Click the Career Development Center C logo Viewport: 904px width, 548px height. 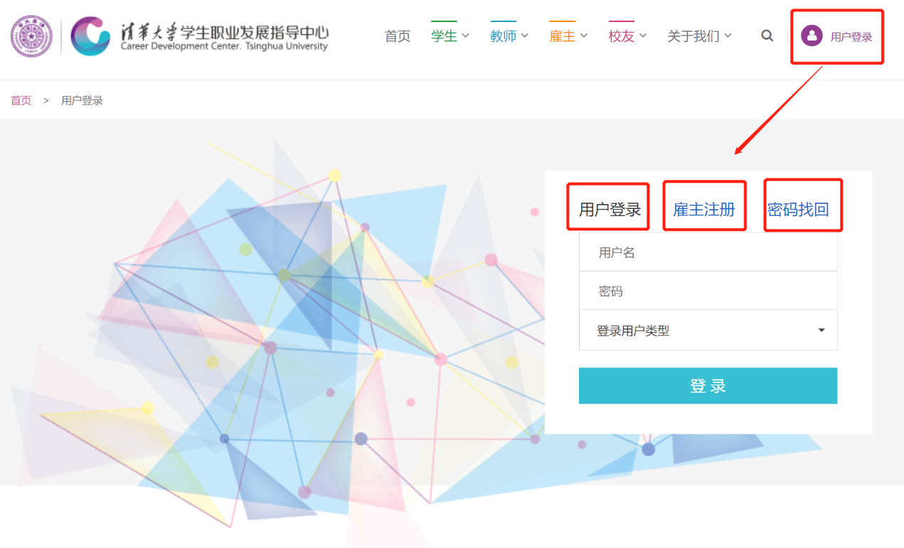[x=90, y=36]
